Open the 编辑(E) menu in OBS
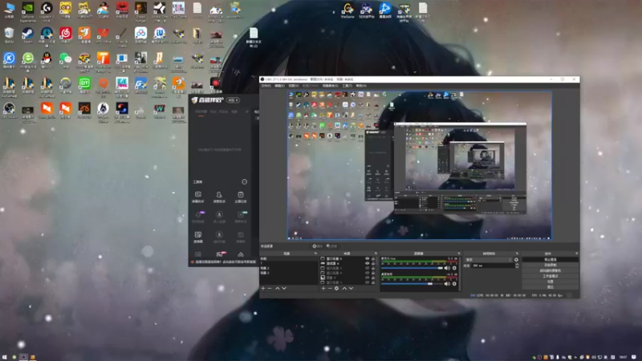Image resolution: width=642 pixels, height=361 pixels. 279,86
